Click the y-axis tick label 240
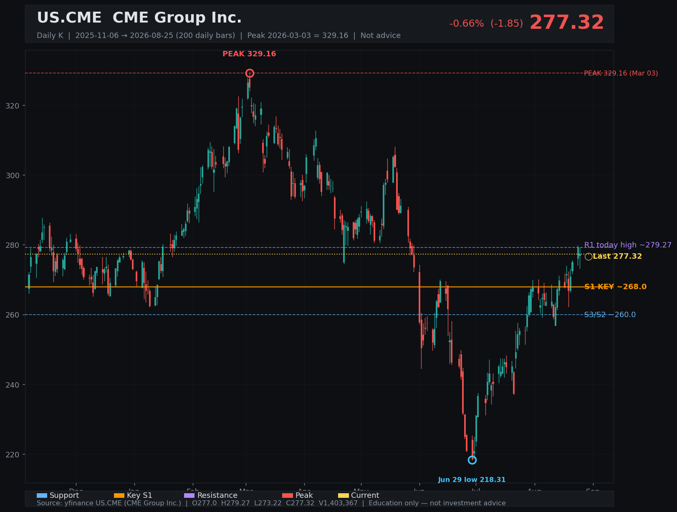 point(12,385)
